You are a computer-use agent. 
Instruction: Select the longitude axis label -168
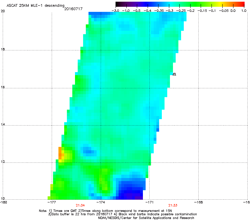[199, 202]
